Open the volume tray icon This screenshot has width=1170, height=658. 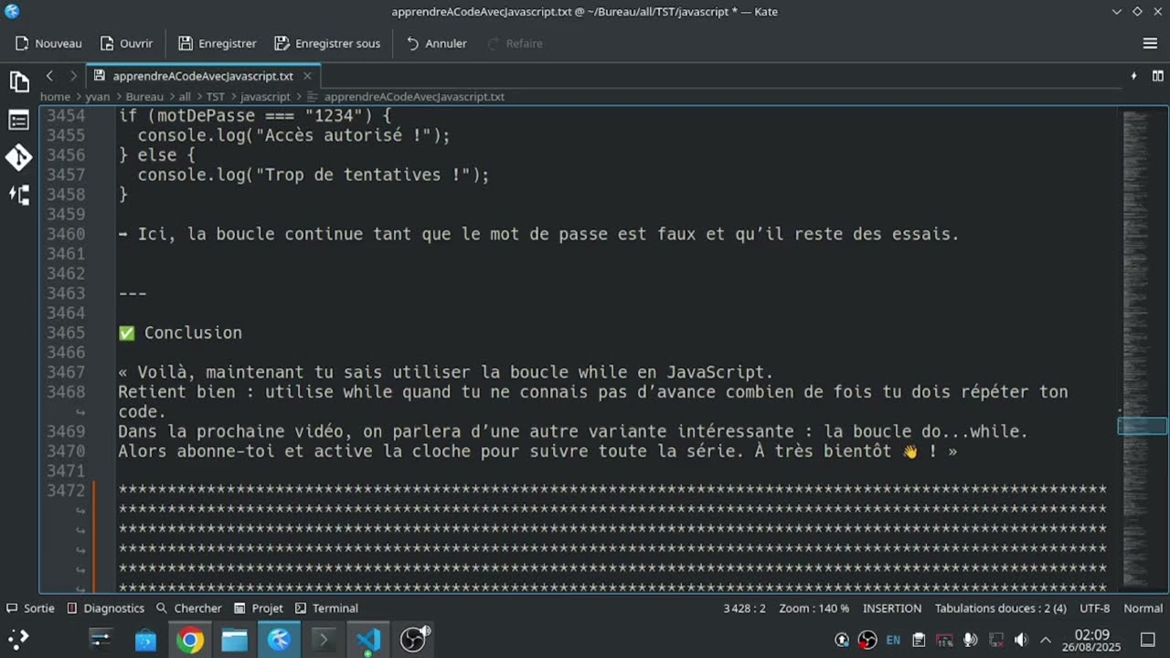pos(1021,640)
